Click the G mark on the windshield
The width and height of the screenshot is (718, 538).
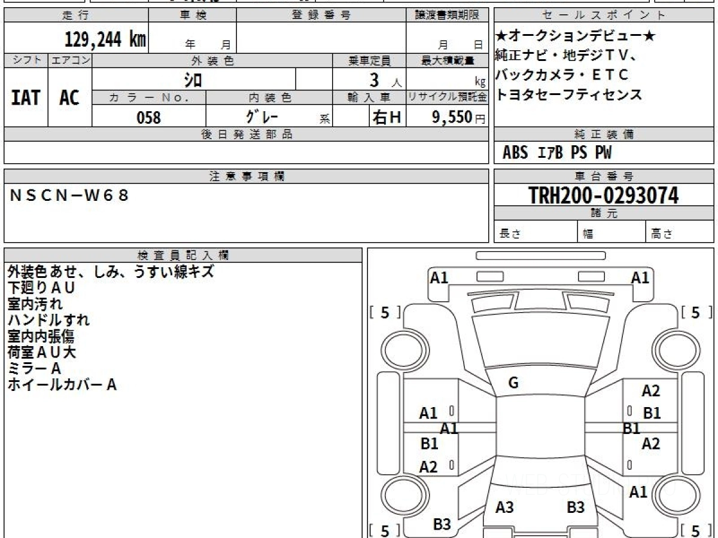point(513,383)
